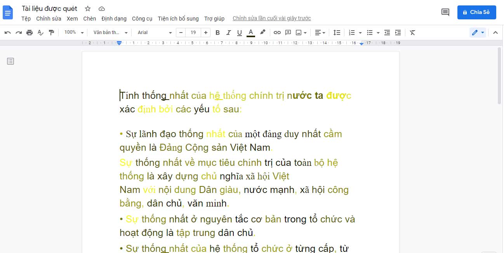Expand the 100% zoom level dropdown
504x253 pixels.
[74, 33]
